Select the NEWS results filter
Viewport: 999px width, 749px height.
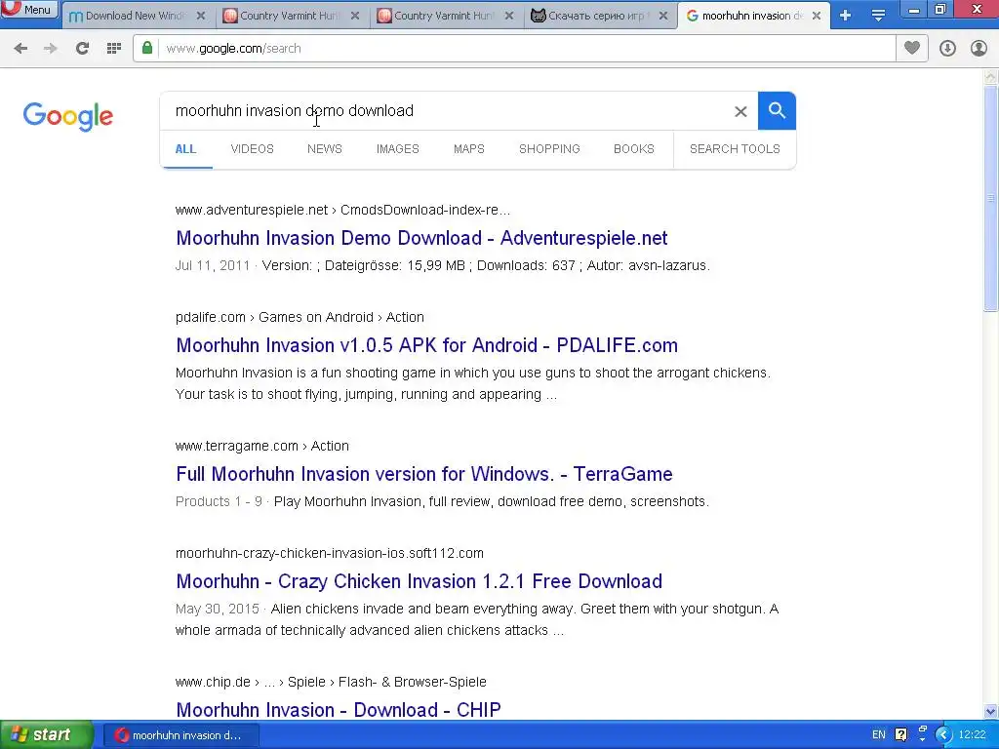(325, 149)
